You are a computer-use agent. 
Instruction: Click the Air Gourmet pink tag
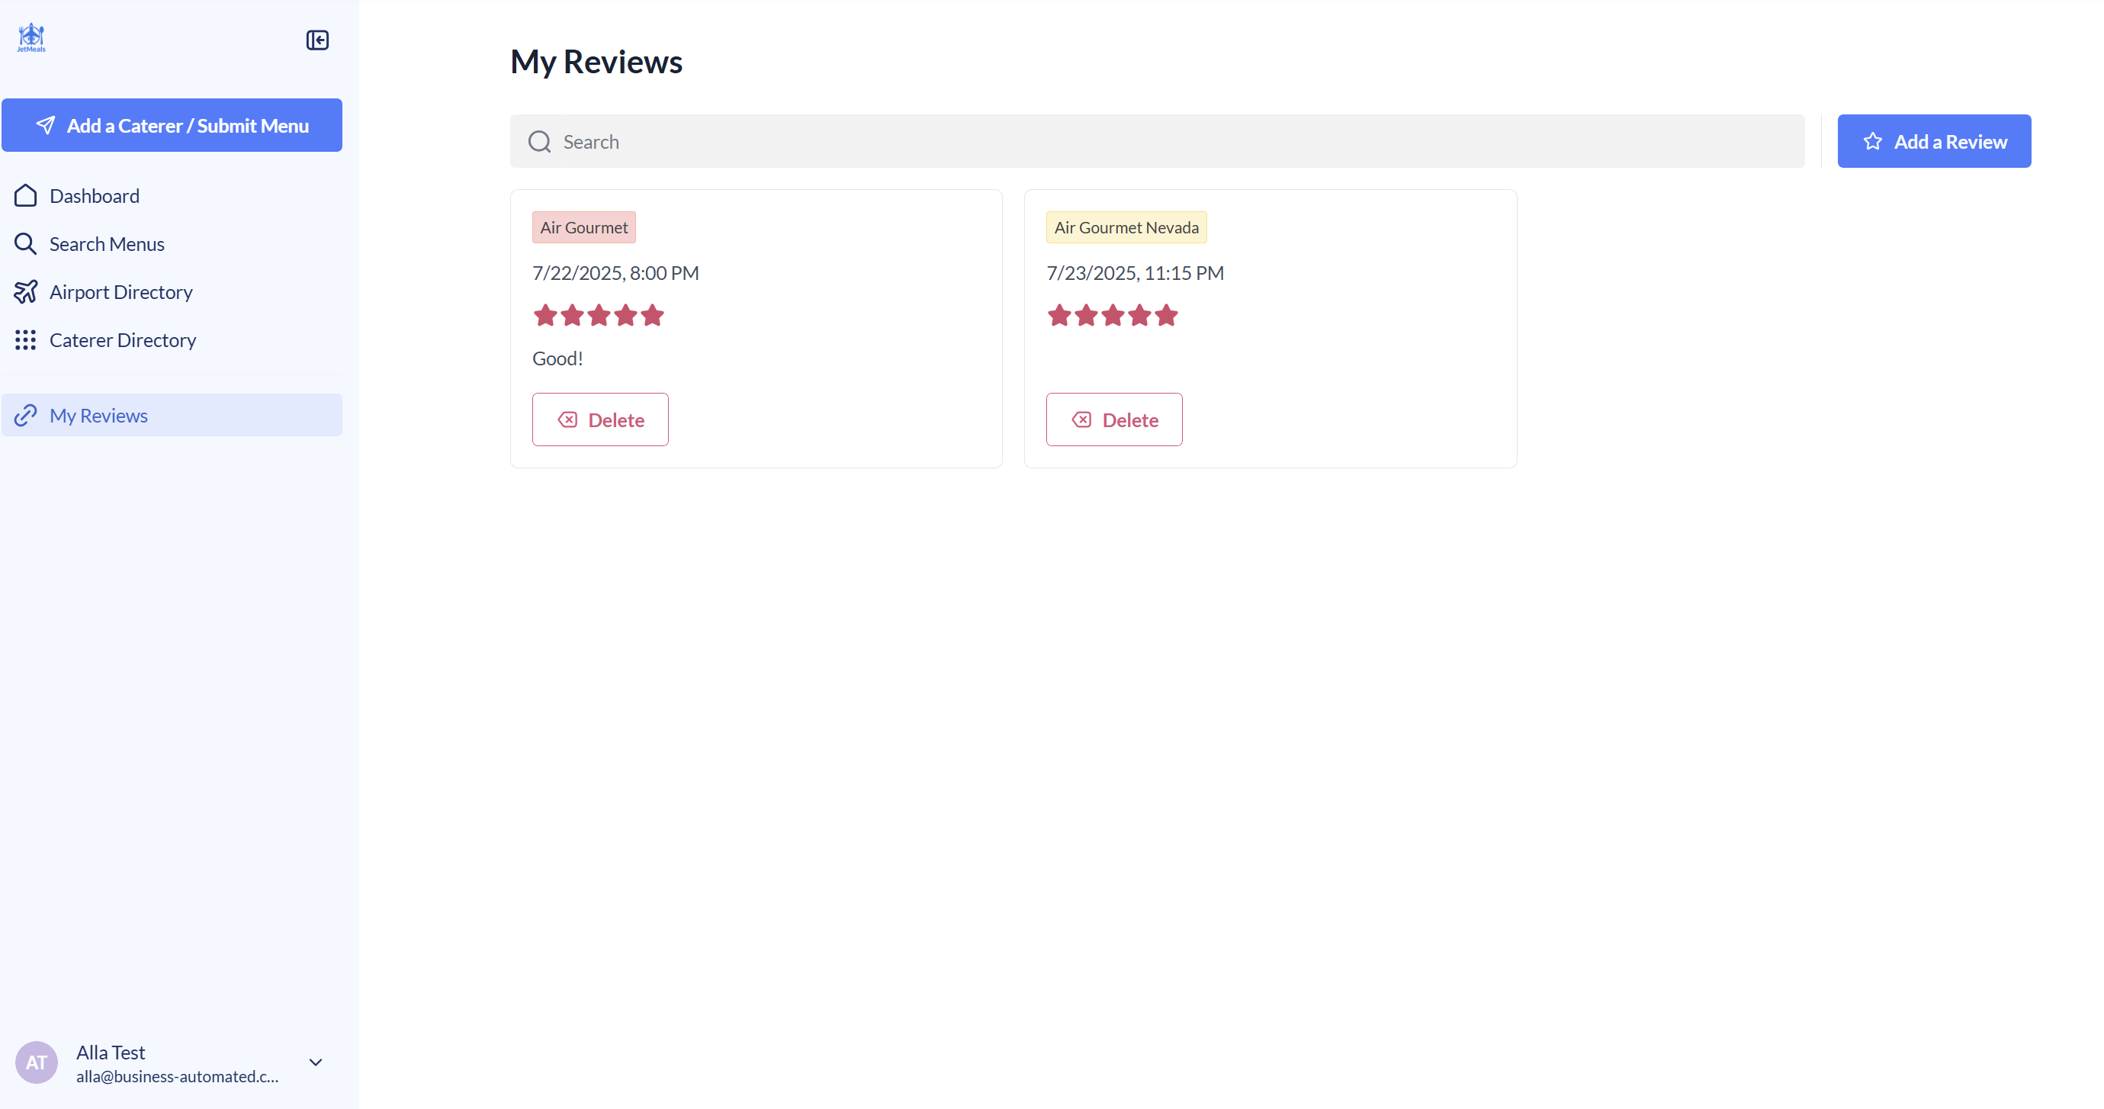point(583,228)
